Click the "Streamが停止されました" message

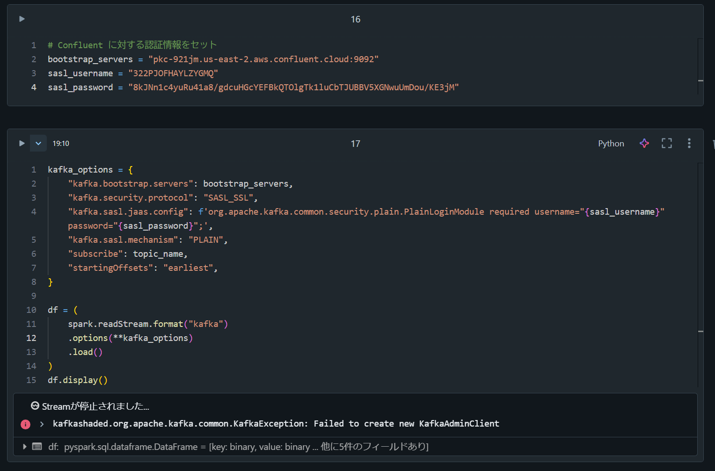[x=95, y=406]
